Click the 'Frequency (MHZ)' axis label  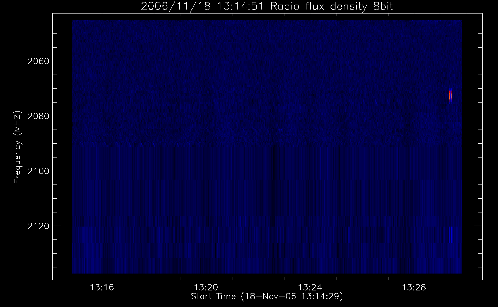[x=18, y=148]
